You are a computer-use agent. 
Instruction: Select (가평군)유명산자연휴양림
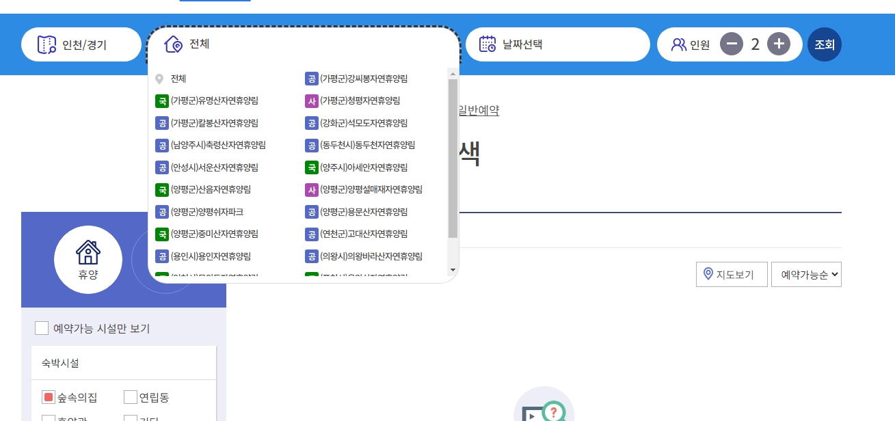[215, 100]
